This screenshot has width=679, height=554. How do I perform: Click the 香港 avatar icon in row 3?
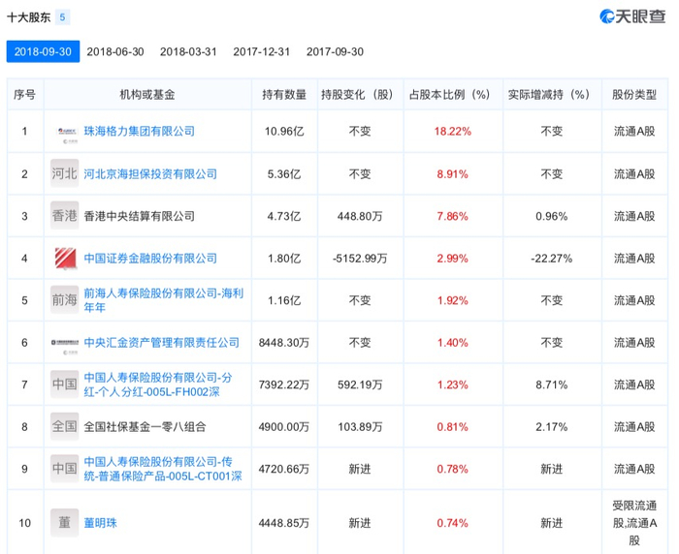pyautogui.click(x=65, y=215)
